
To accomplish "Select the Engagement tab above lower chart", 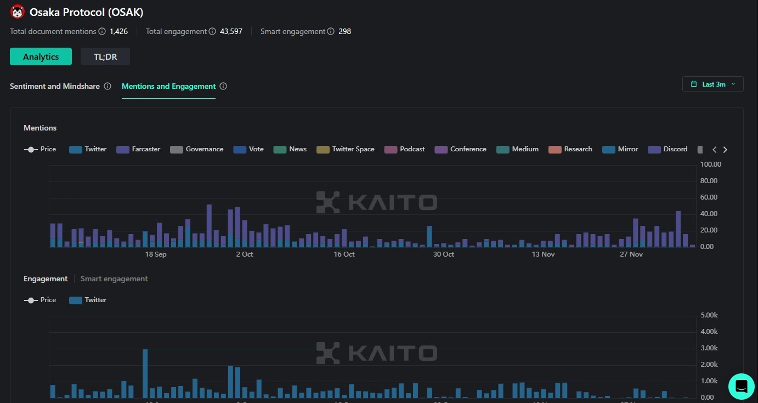I will tap(46, 279).
